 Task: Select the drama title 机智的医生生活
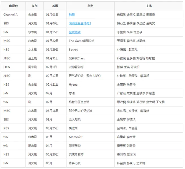79,102
